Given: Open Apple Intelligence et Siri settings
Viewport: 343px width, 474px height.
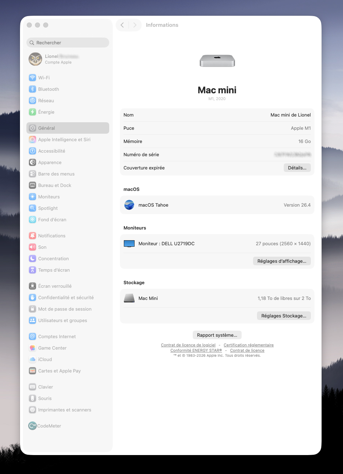Looking at the screenshot, I should click(64, 139).
